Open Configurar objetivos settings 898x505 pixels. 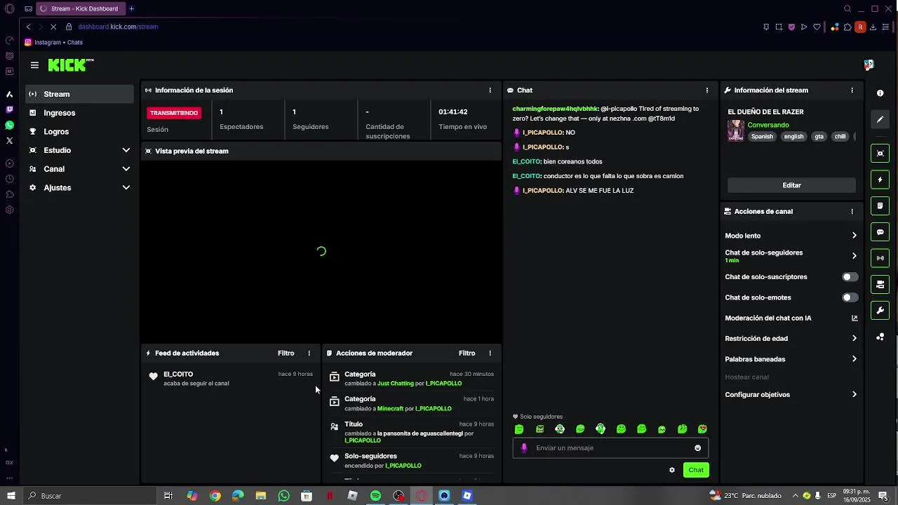pyautogui.click(x=791, y=395)
